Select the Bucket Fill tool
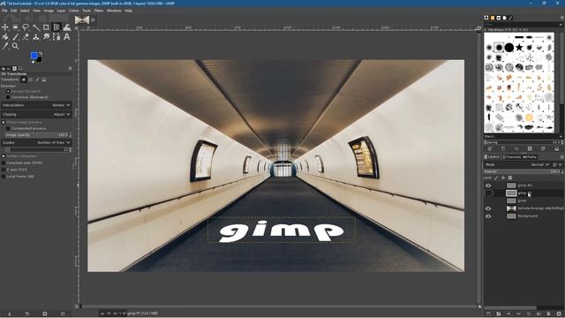The width and height of the screenshot is (565, 318). click(x=5, y=37)
